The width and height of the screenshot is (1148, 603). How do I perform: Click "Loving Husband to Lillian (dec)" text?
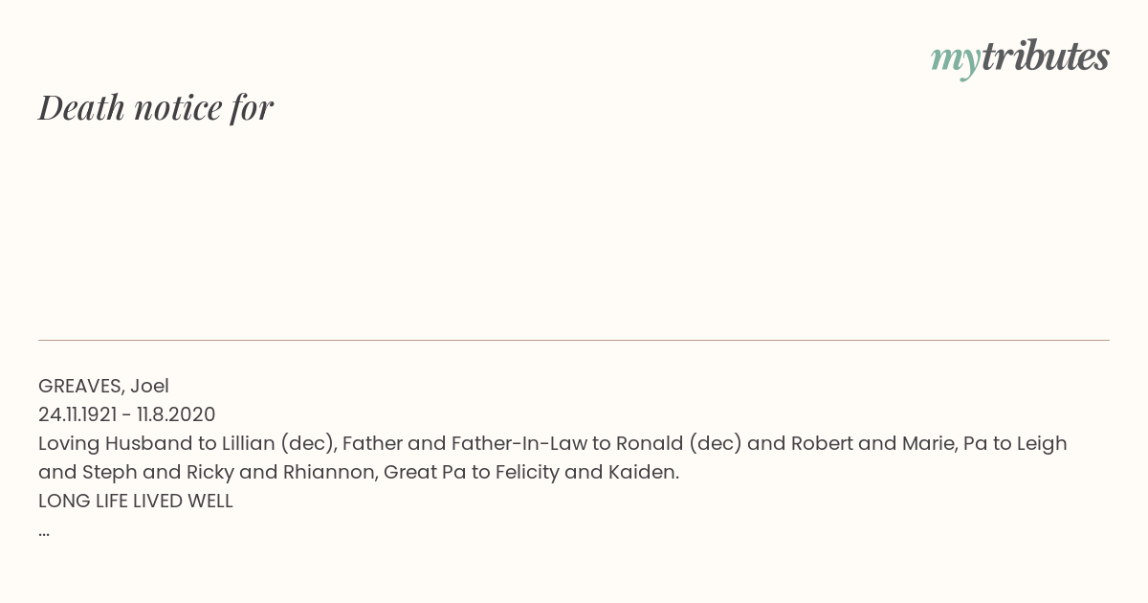pyautogui.click(x=188, y=443)
